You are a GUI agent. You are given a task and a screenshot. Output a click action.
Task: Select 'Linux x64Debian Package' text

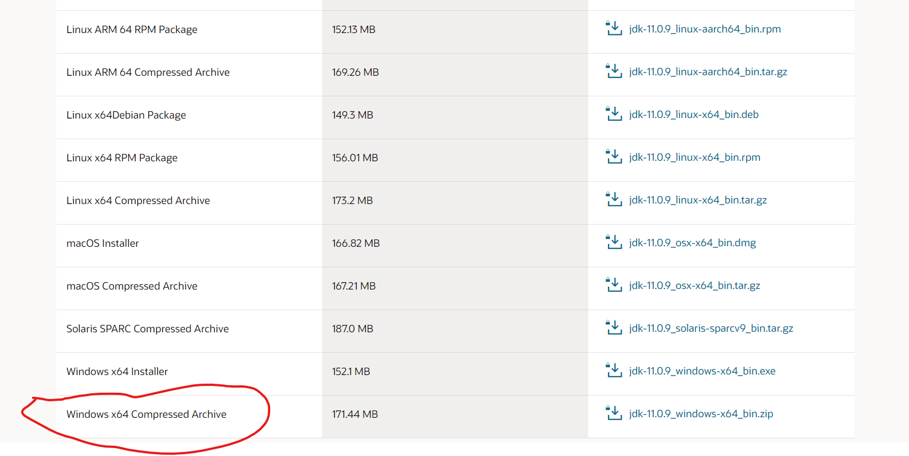(126, 115)
